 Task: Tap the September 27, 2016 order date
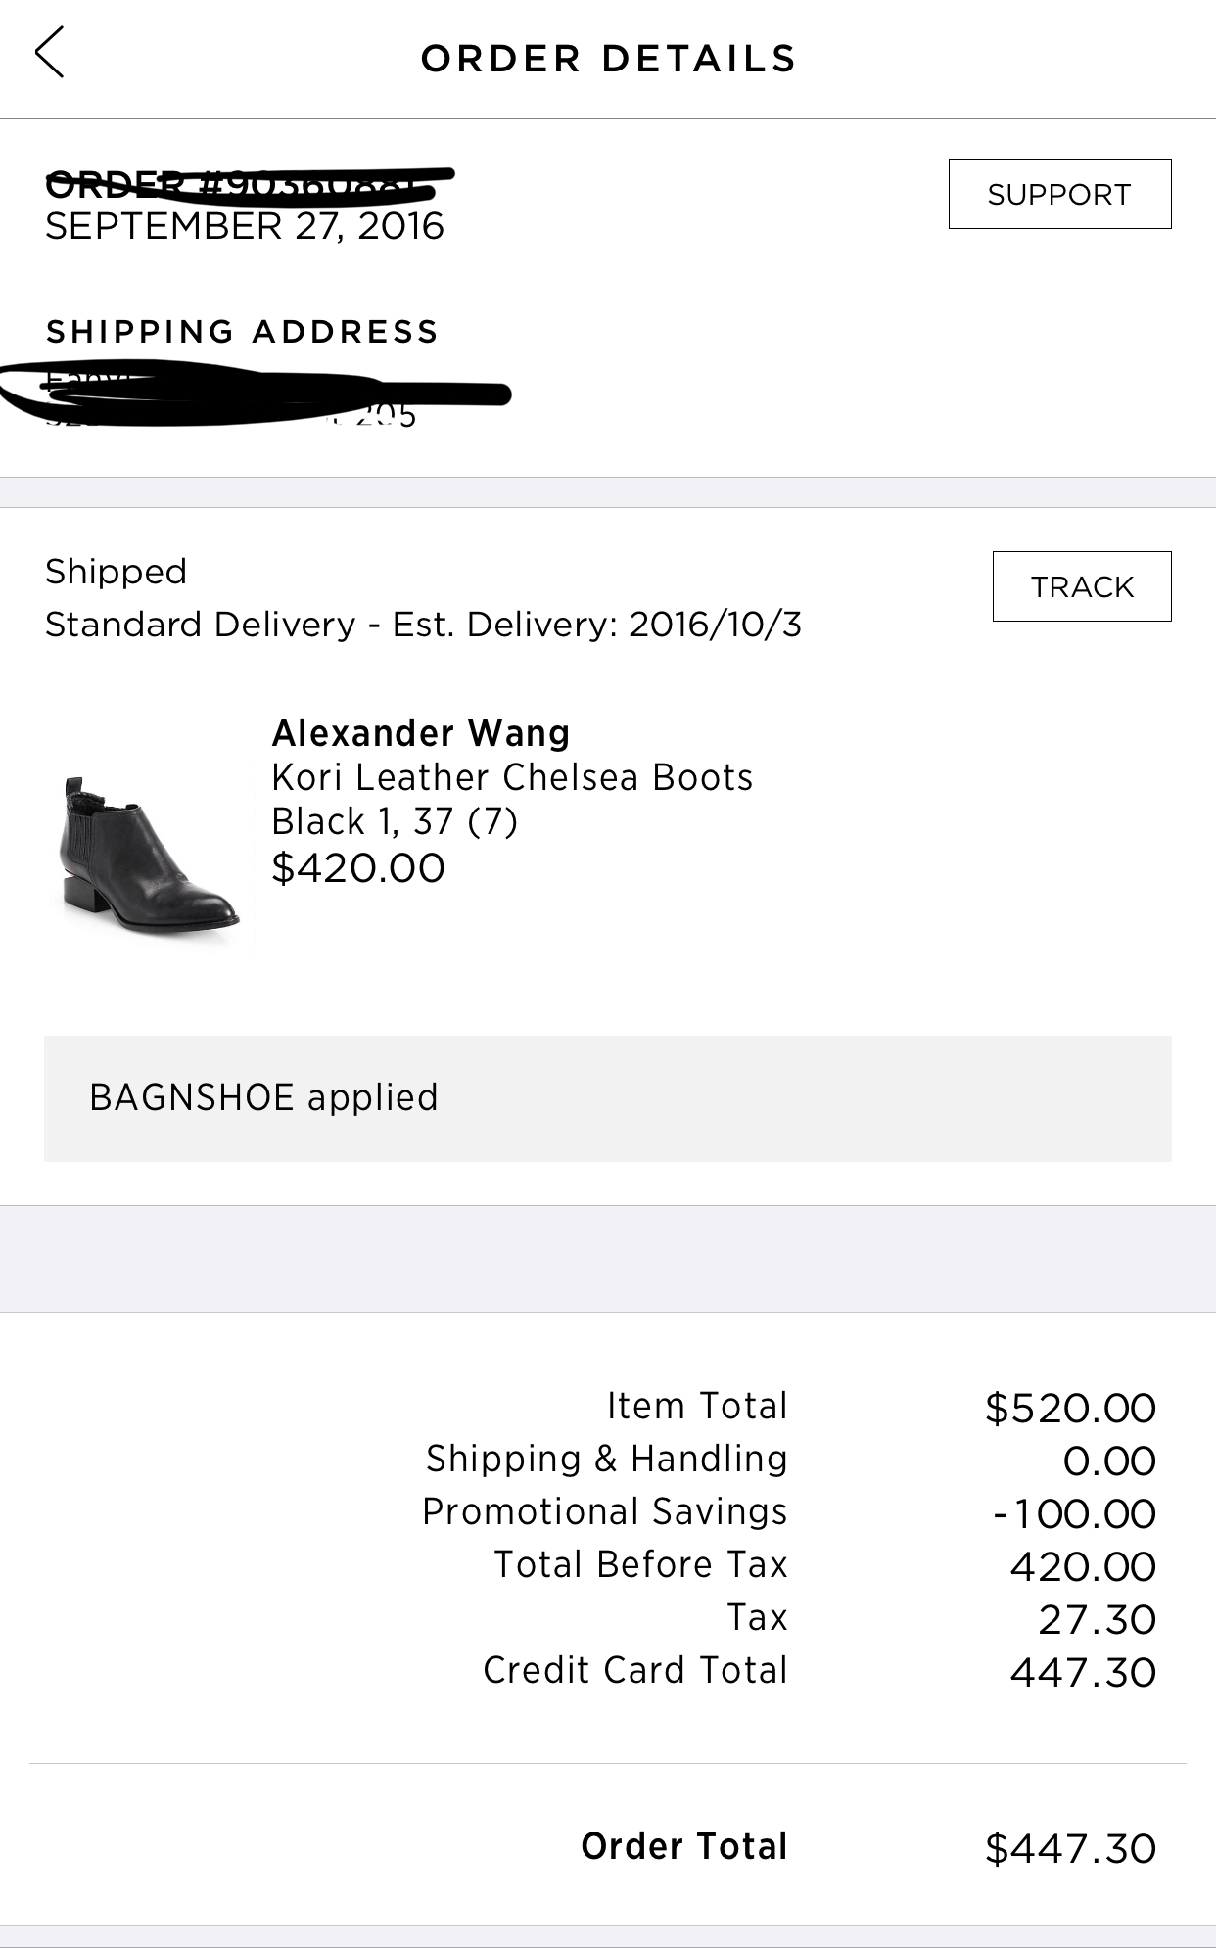[x=245, y=226]
